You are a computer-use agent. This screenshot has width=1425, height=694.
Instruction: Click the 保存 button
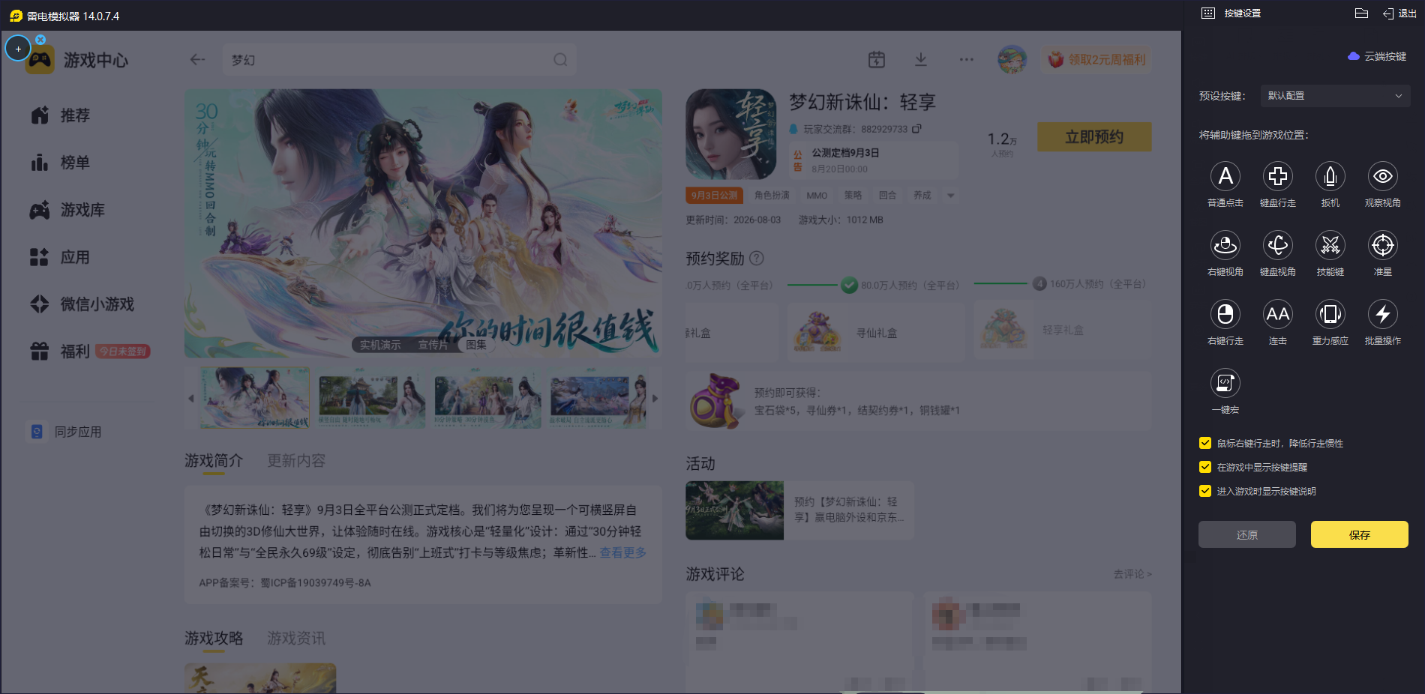point(1359,534)
